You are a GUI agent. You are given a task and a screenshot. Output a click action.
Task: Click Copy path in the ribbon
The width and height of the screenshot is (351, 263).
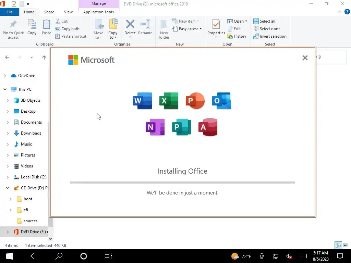(x=67, y=29)
